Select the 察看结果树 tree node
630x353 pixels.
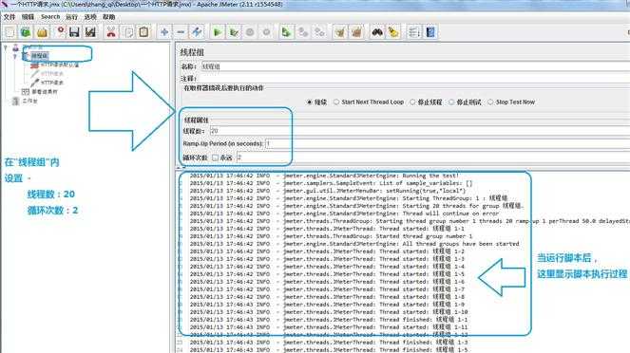click(45, 92)
